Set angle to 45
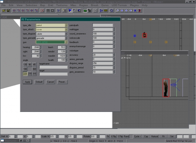This screenshot has width=196, height=143. [x=34, y=65]
